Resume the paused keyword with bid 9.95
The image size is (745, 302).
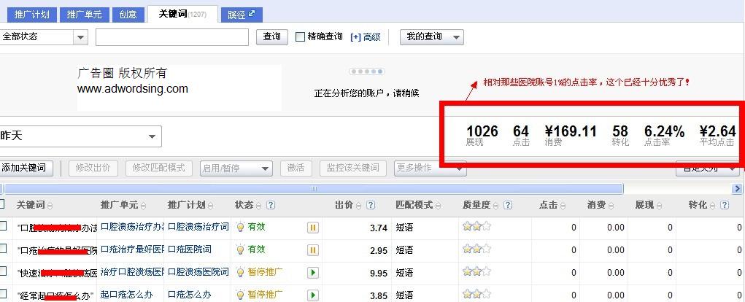pos(313,273)
